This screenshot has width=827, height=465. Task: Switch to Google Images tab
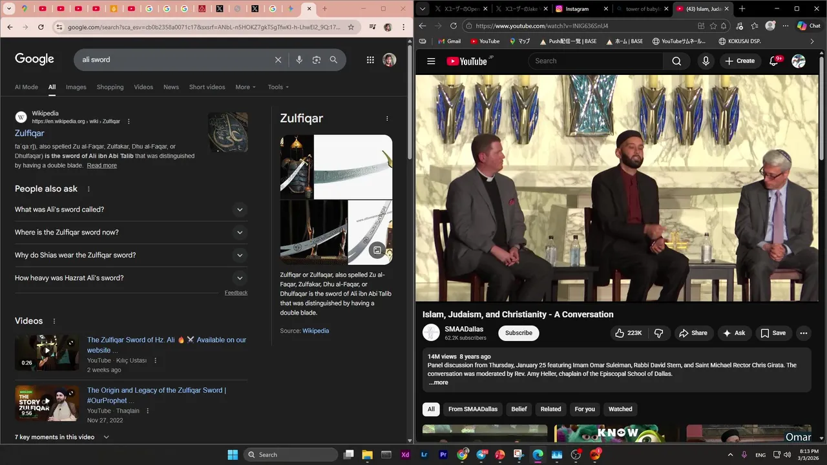click(76, 87)
